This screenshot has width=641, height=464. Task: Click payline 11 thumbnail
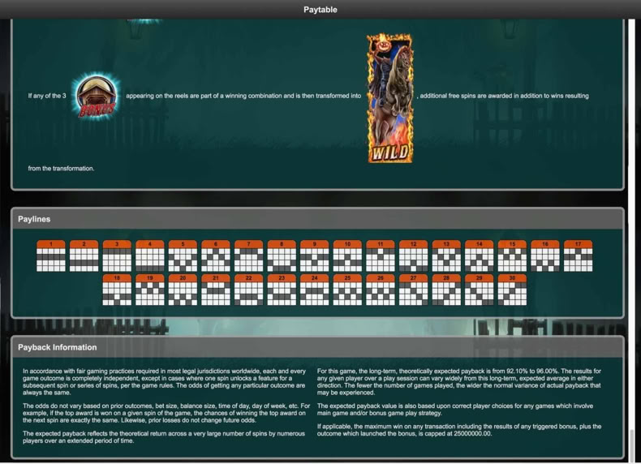pos(381,256)
